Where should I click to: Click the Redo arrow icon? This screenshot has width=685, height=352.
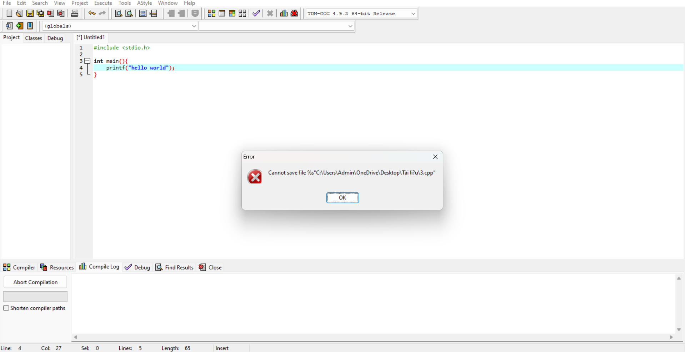102,14
